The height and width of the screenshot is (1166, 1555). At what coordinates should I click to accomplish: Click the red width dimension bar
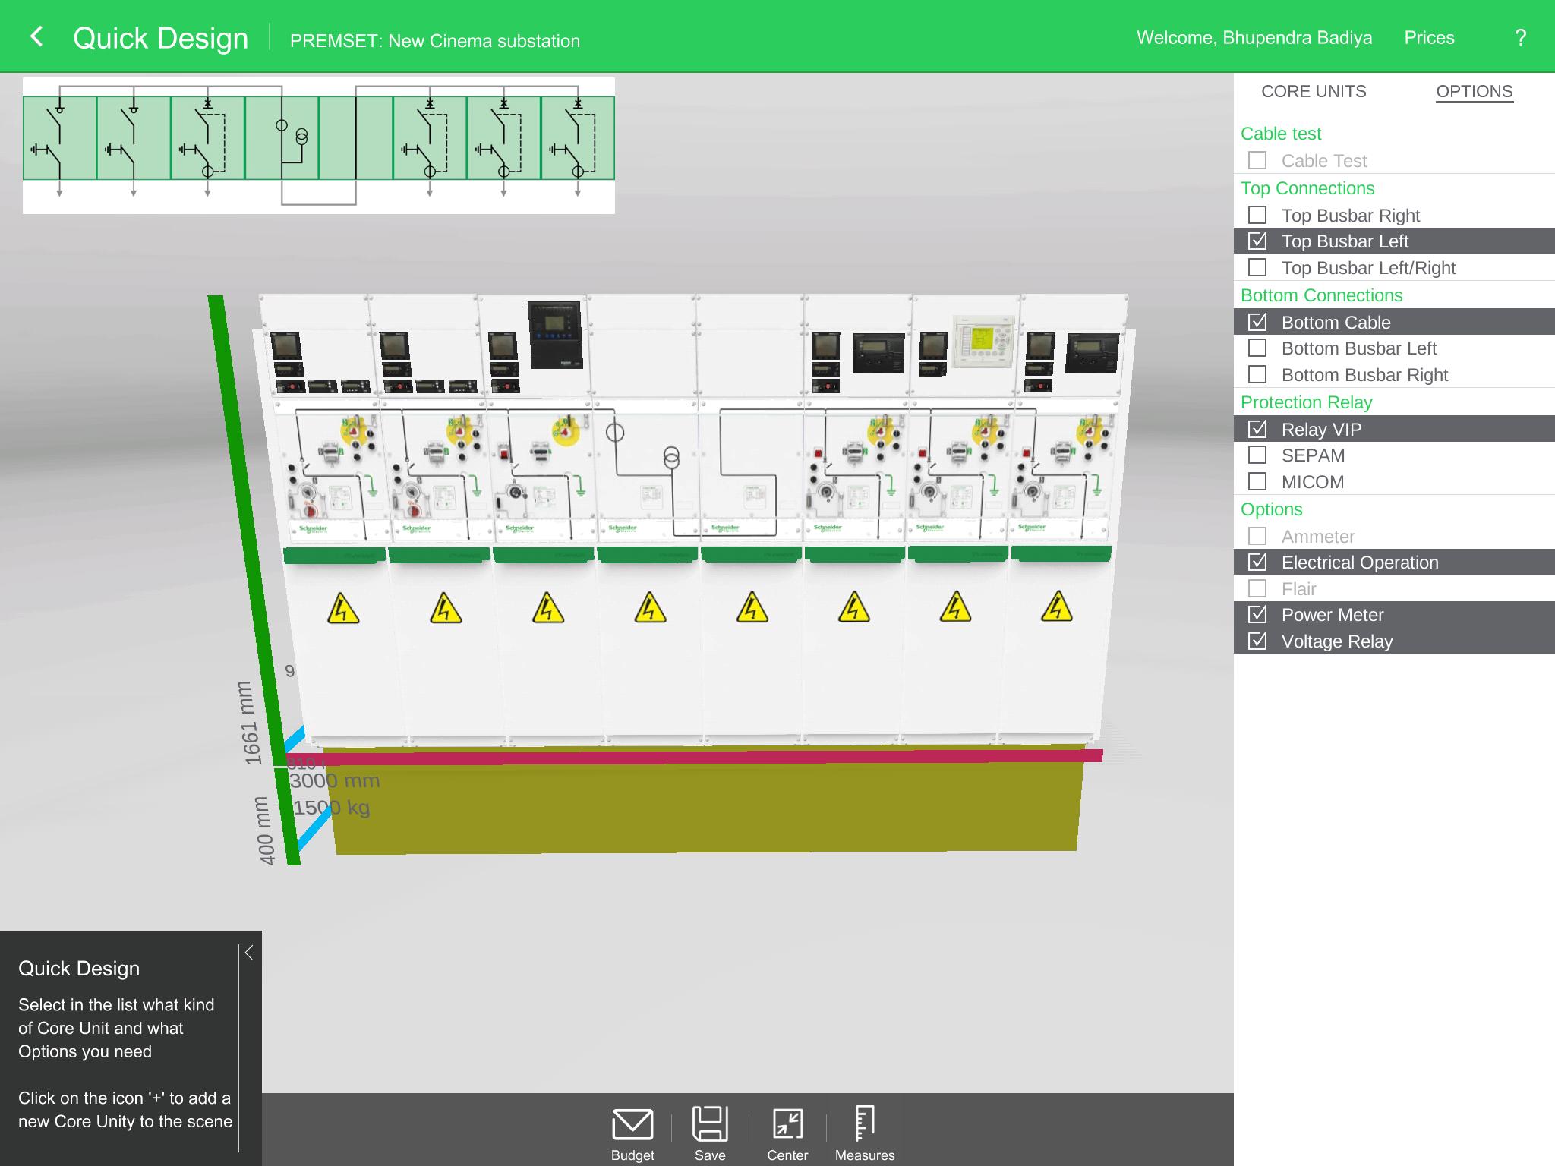tap(695, 757)
